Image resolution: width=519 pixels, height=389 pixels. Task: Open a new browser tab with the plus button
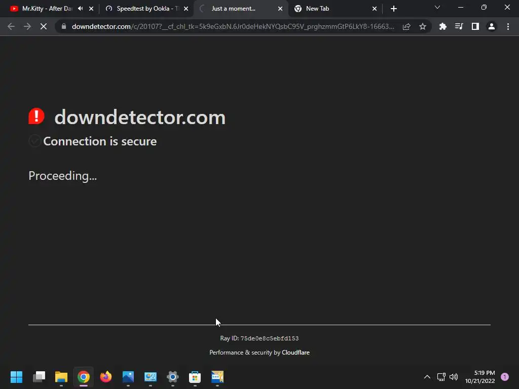point(393,9)
